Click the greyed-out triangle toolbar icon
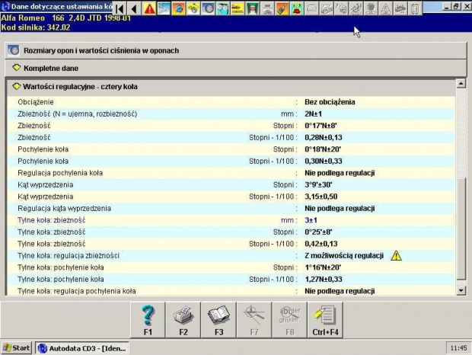The width and height of the screenshot is (472, 355). [x=385, y=8]
